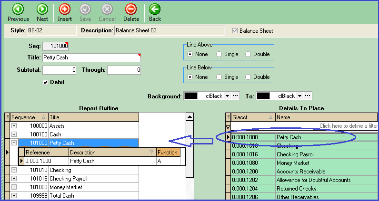Expand the Total Cash outline row

coord(14,195)
